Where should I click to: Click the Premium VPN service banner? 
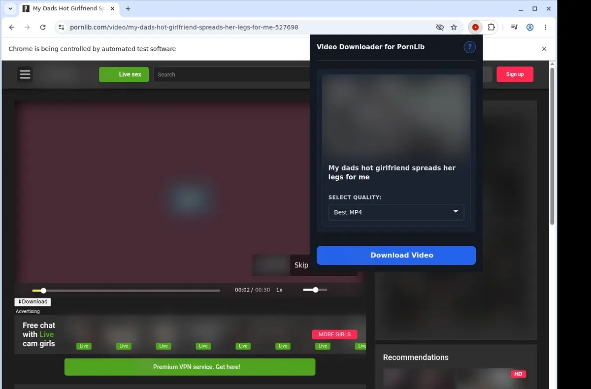click(x=190, y=367)
